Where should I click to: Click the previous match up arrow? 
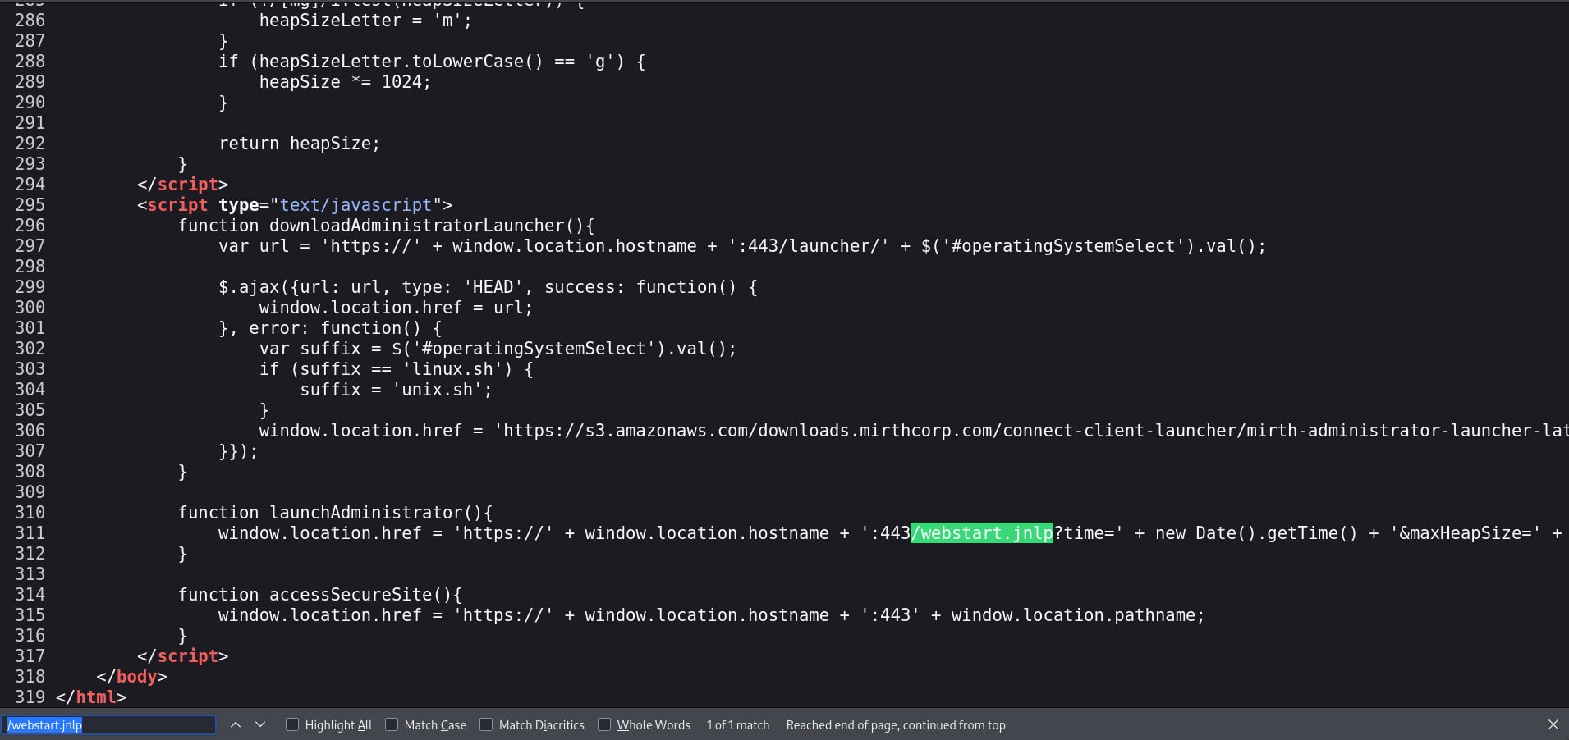pyautogui.click(x=236, y=724)
